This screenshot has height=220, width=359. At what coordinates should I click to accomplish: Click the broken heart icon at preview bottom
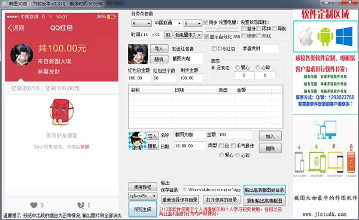81,205
